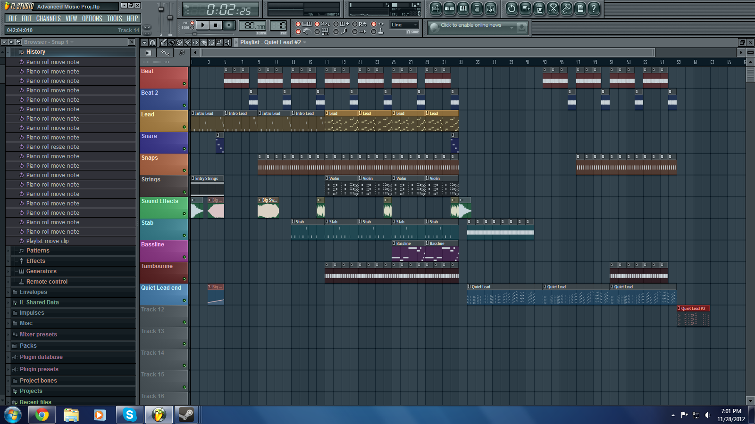Click the tempo display showing 80.000
The height and width of the screenshot is (424, 755).
[x=252, y=25]
